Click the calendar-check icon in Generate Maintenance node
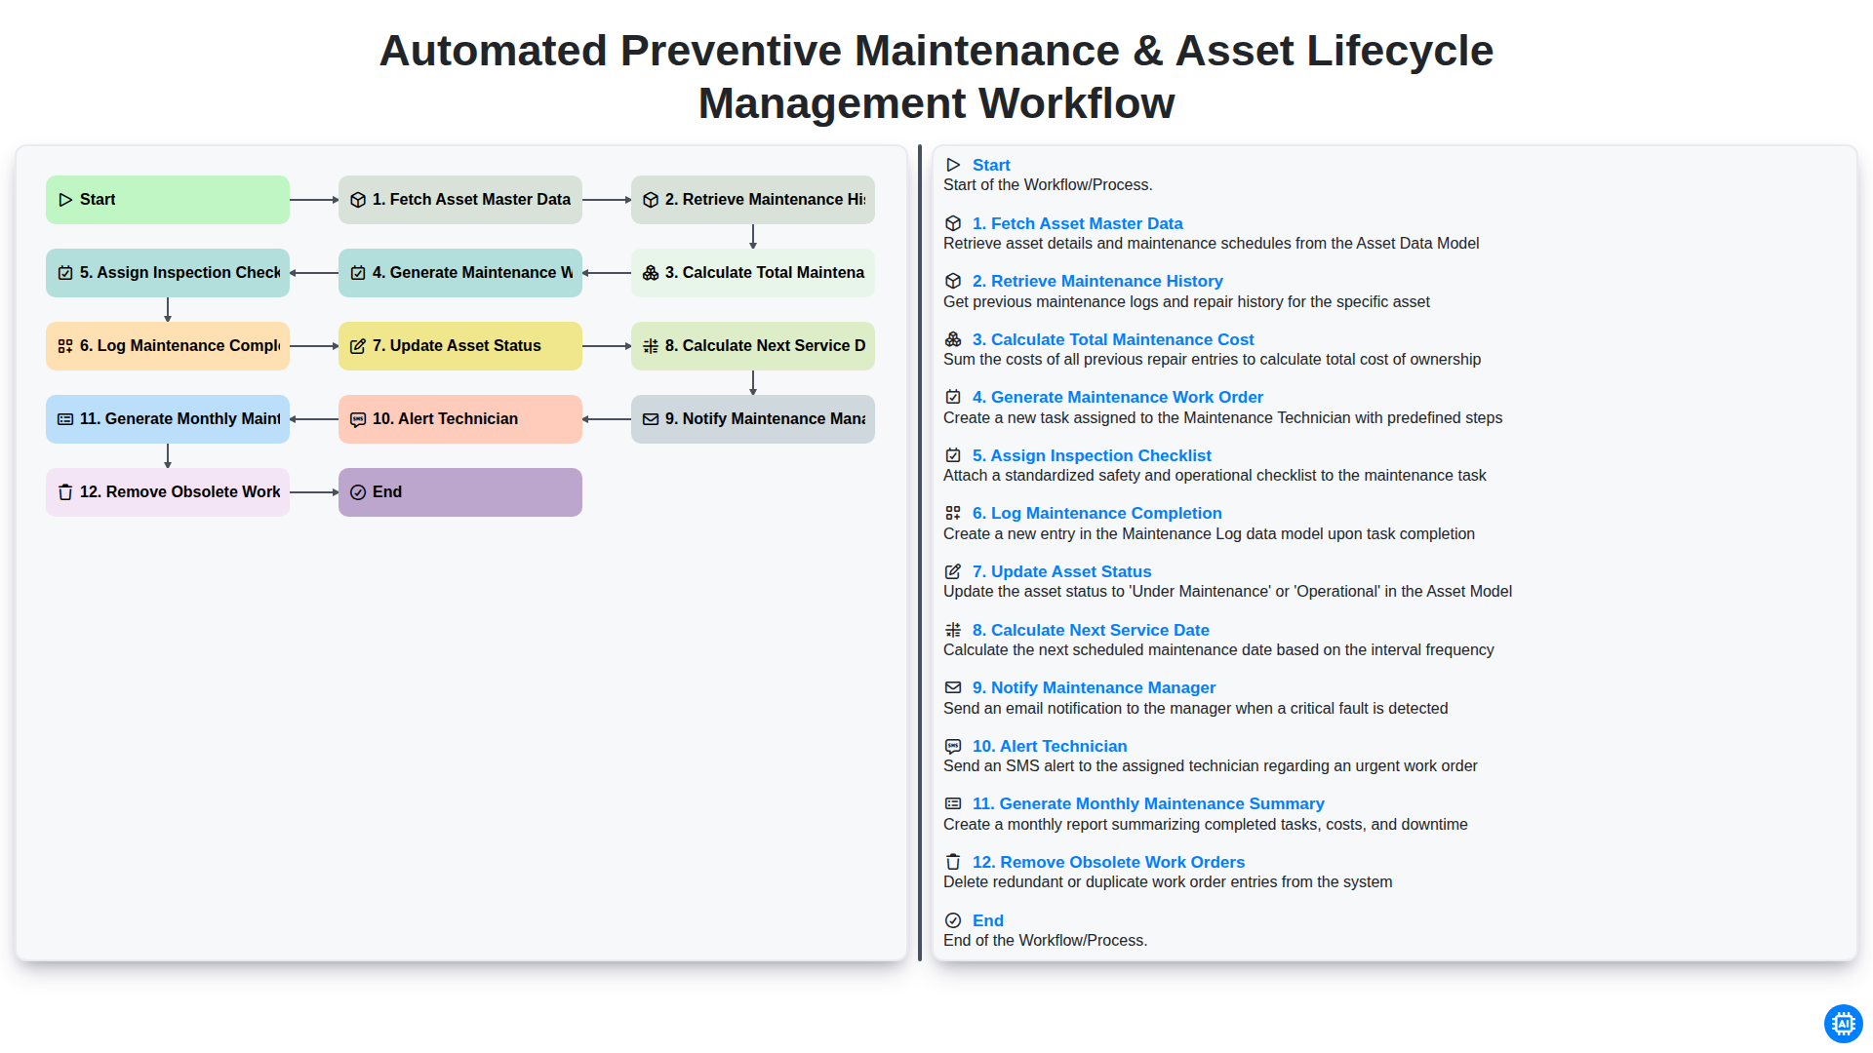This screenshot has width=1873, height=1053. click(x=358, y=273)
